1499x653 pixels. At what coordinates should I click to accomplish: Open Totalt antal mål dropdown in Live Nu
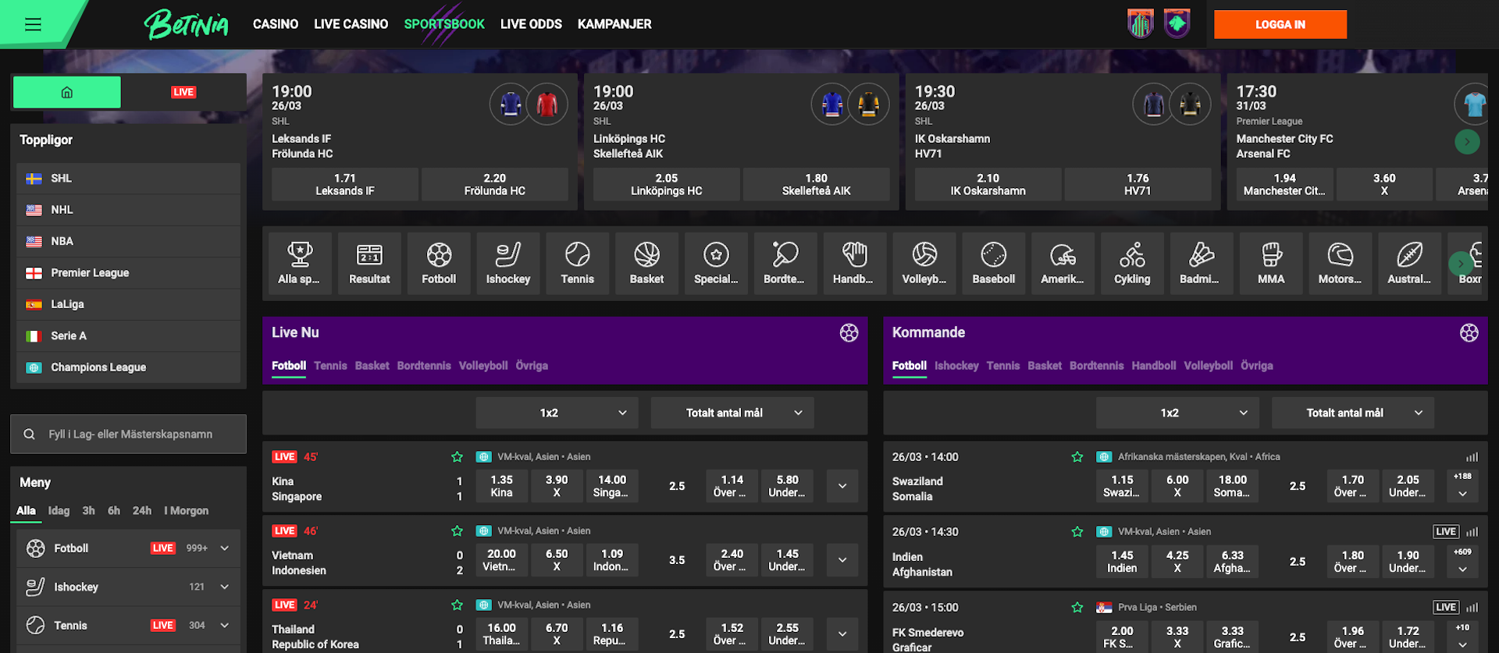pyautogui.click(x=732, y=413)
